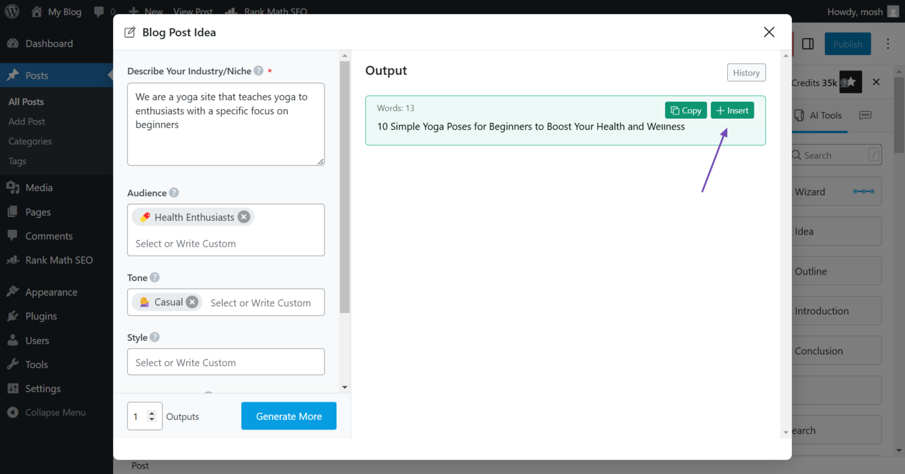Click the comments bubble in the admin bar

point(100,11)
